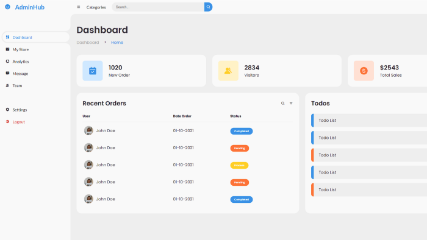
Task: Select Dashboard in the sidebar
Action: click(x=35, y=37)
